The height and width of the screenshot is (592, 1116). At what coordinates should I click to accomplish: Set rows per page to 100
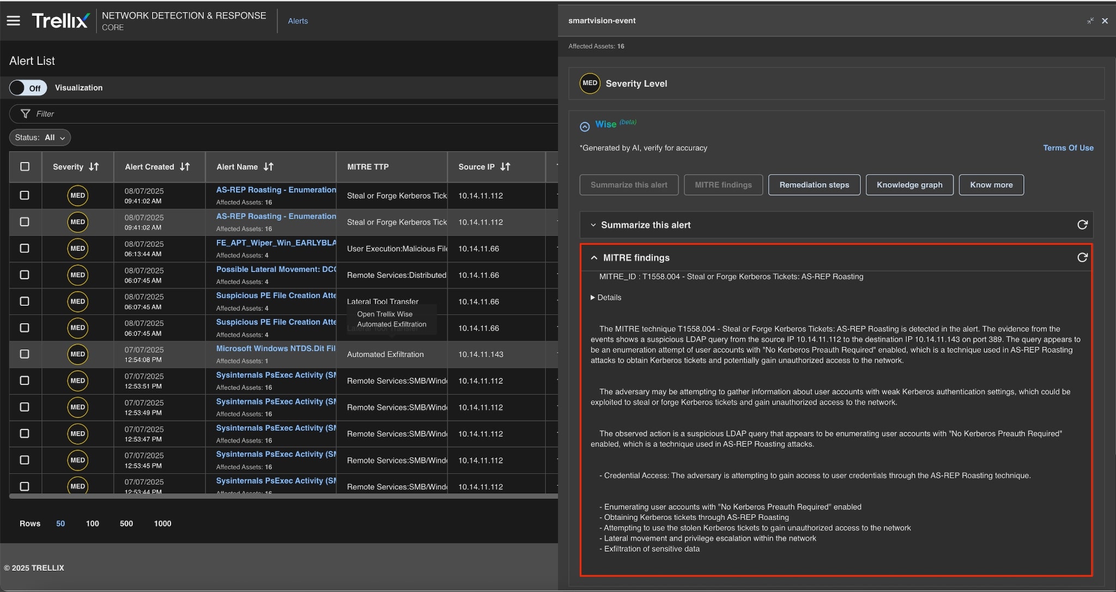92,523
